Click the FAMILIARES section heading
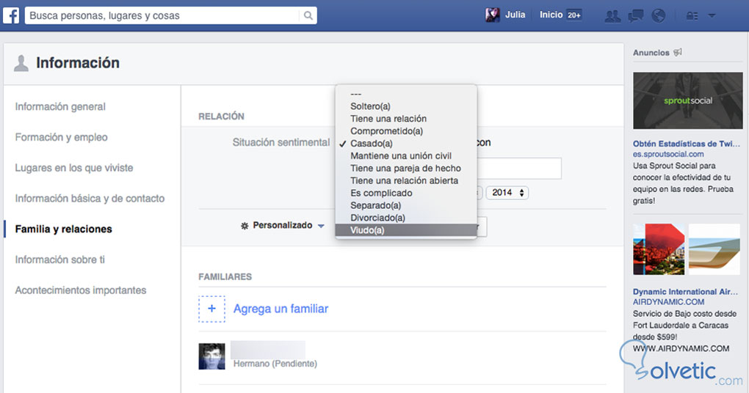Screen dimensions: 749x393 (225, 276)
